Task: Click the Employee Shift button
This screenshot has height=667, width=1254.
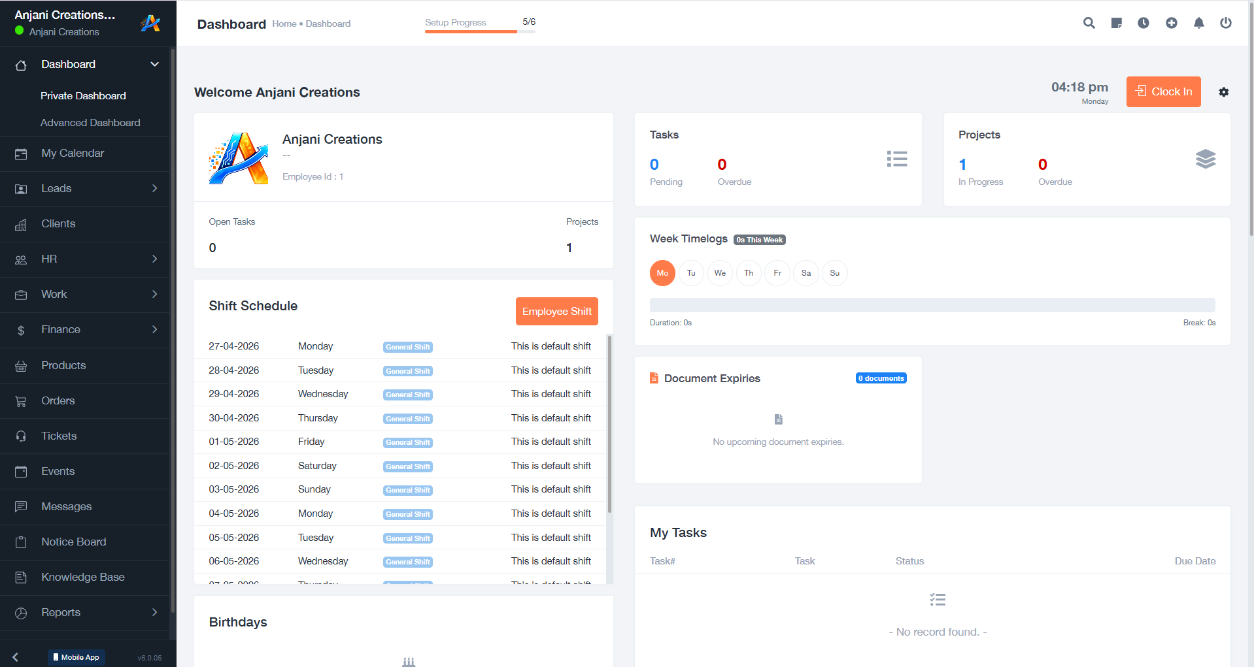Action: point(557,312)
